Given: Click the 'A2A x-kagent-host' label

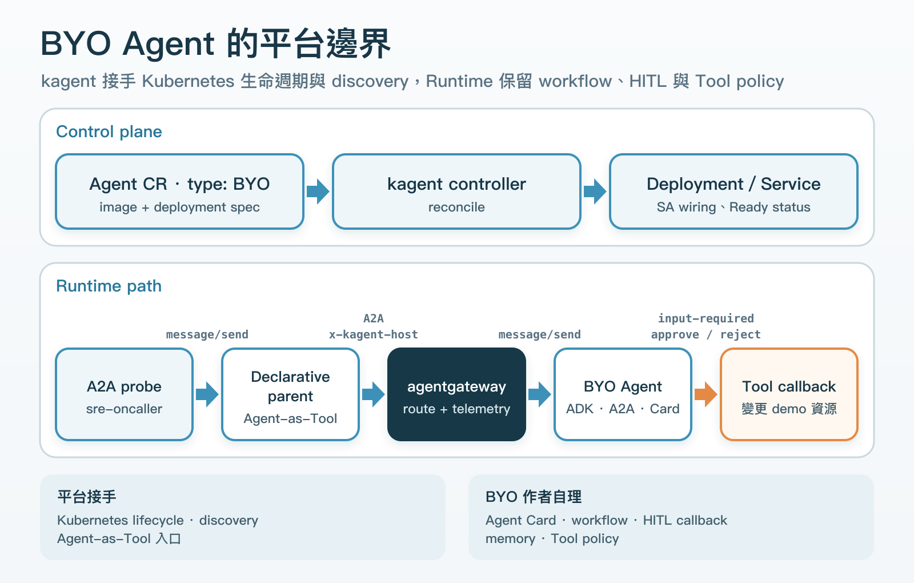Looking at the screenshot, I should tap(374, 326).
